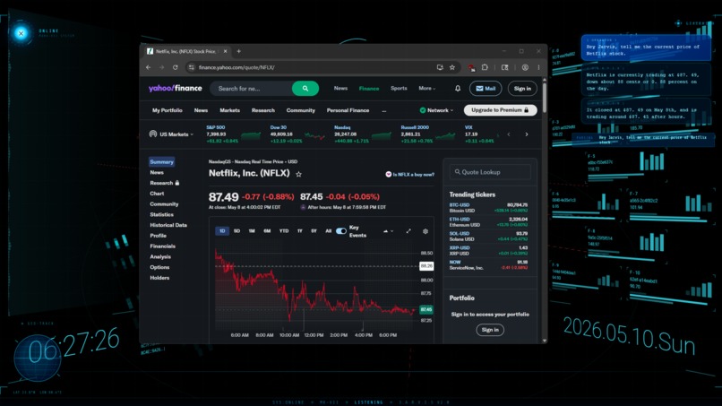Open the Options sidebar section
722x406 pixels.
point(159,267)
